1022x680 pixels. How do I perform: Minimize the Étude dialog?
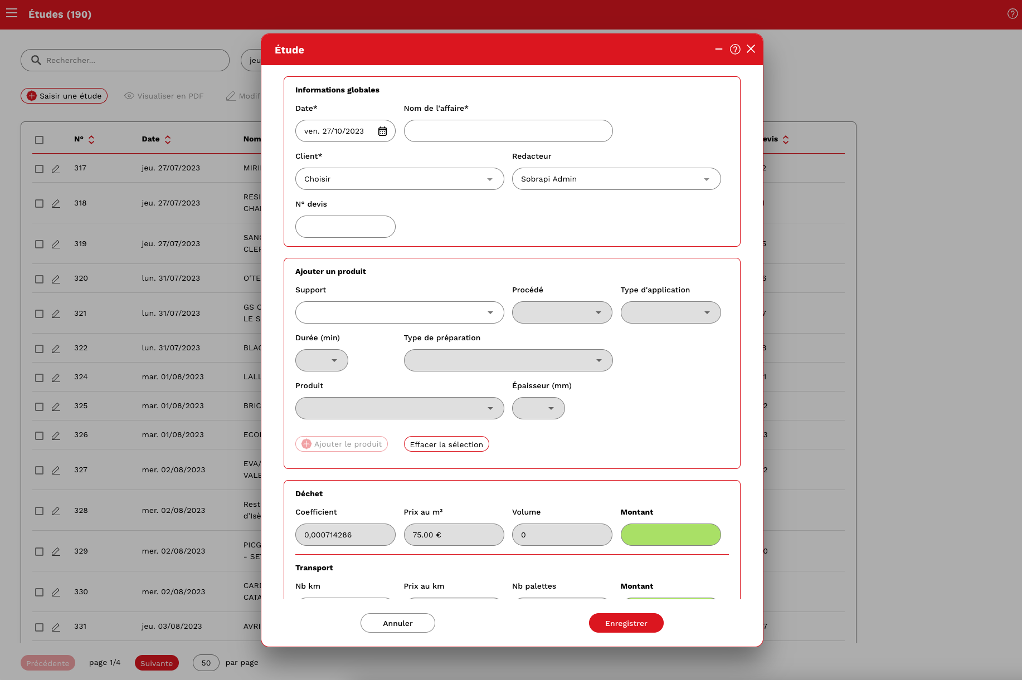click(719, 49)
